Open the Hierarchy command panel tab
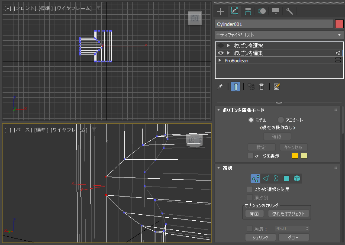 coord(248,11)
